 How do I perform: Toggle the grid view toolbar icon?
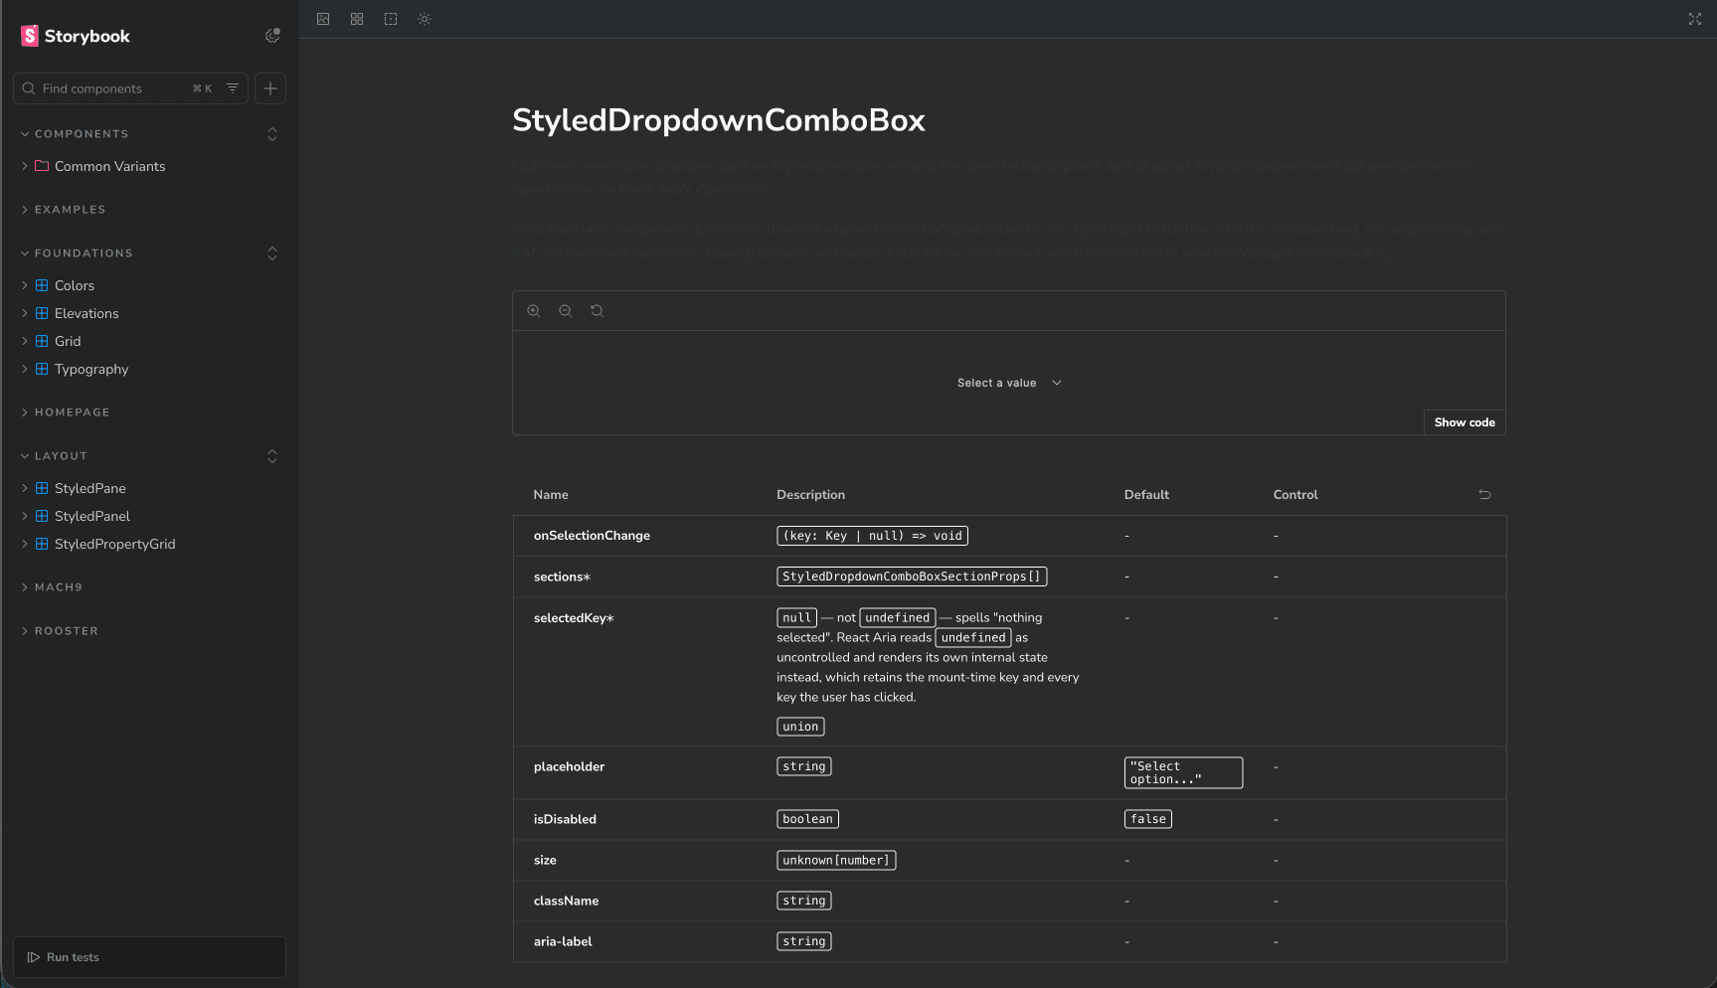[357, 19]
